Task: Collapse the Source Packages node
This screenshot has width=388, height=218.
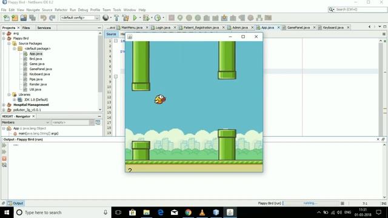Action: click(x=9, y=44)
